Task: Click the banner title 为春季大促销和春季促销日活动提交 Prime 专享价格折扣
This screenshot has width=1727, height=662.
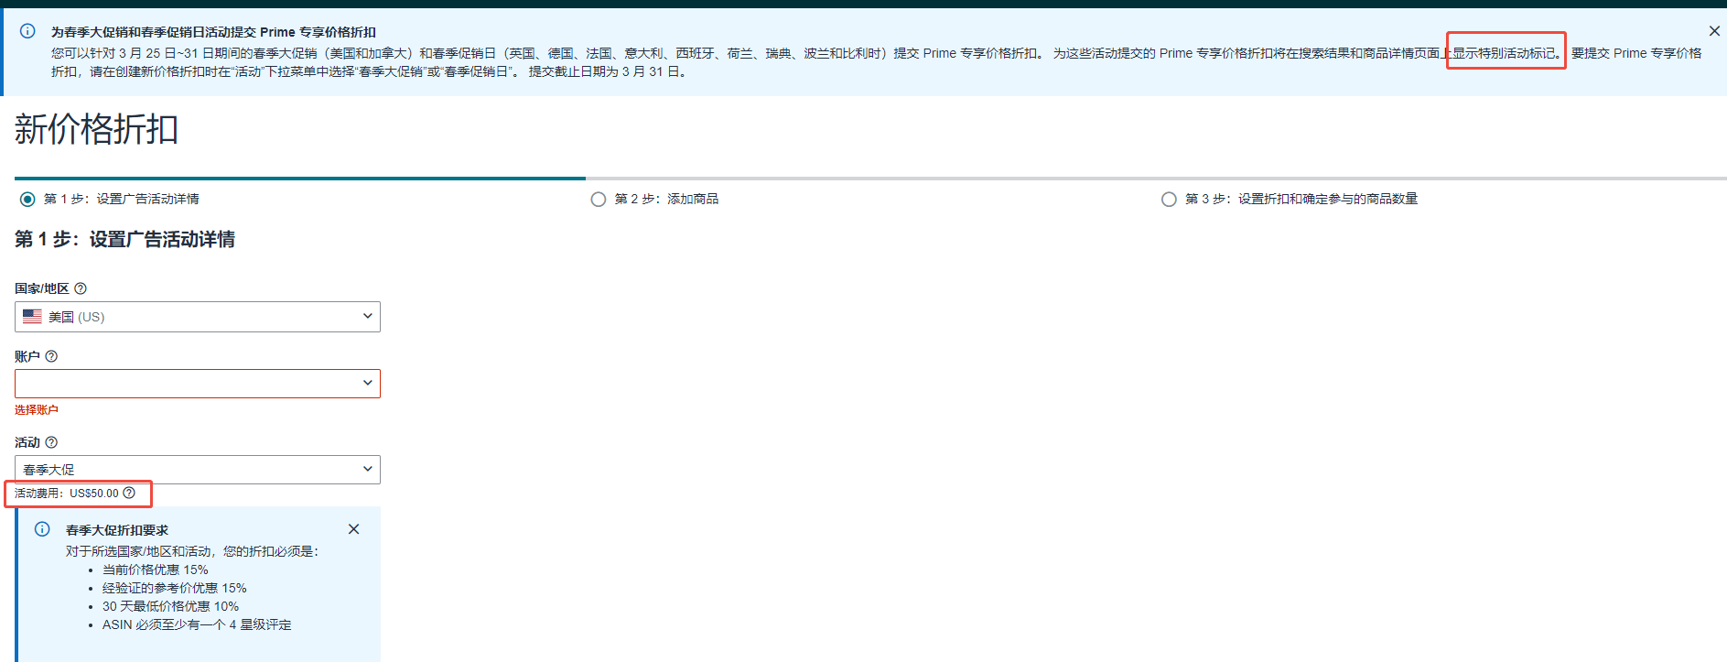Action: coord(213,32)
